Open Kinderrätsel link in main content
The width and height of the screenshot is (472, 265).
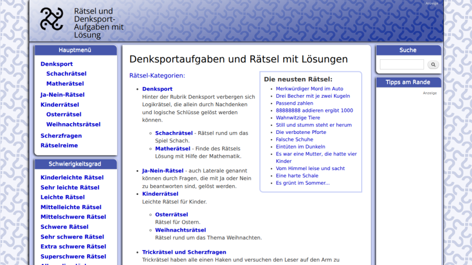click(x=160, y=194)
